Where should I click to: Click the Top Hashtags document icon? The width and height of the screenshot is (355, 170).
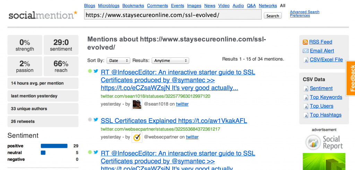pyautogui.click(x=306, y=115)
